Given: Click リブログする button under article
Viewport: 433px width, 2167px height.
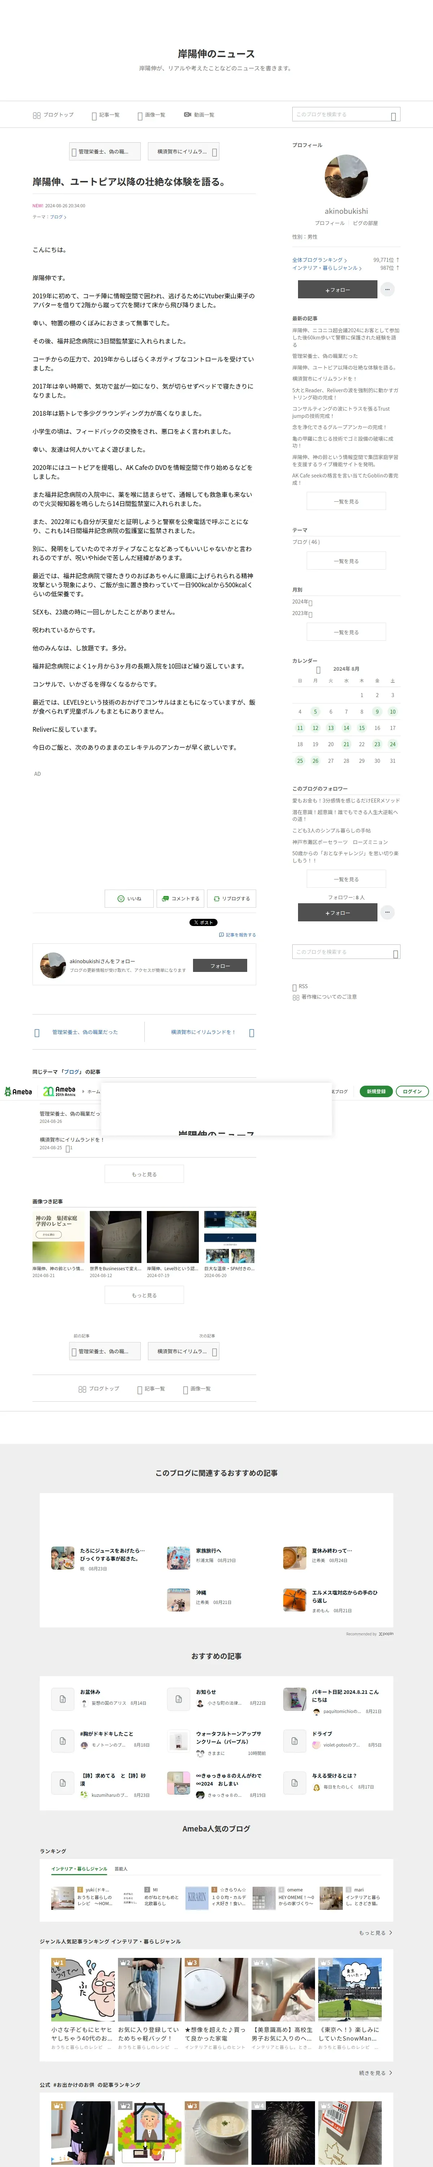Looking at the screenshot, I should coord(231,899).
